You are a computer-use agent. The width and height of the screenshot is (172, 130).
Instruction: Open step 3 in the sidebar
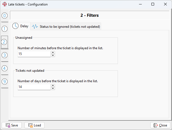coord(5,55)
